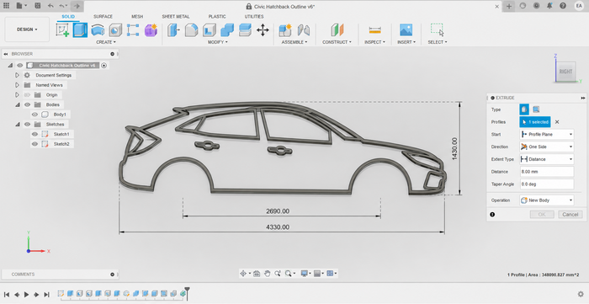Click the Distance field showing 8.00 mm
This screenshot has height=304, width=589.
[547, 172]
